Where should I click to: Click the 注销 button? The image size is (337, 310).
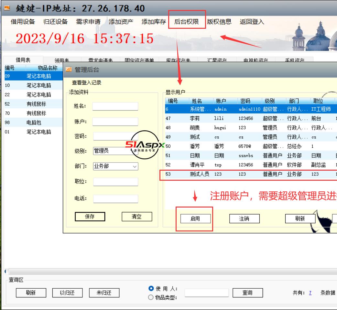244,219
